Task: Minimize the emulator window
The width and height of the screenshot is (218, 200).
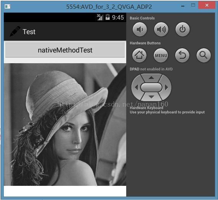Action: 183,6
